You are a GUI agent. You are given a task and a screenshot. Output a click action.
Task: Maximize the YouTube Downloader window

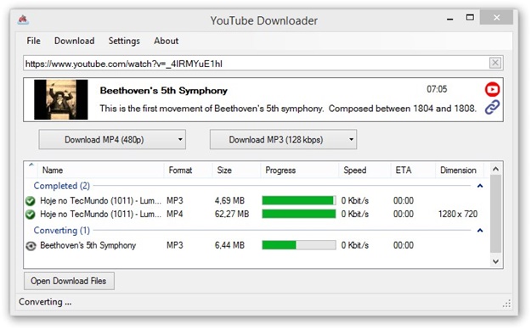click(470, 17)
